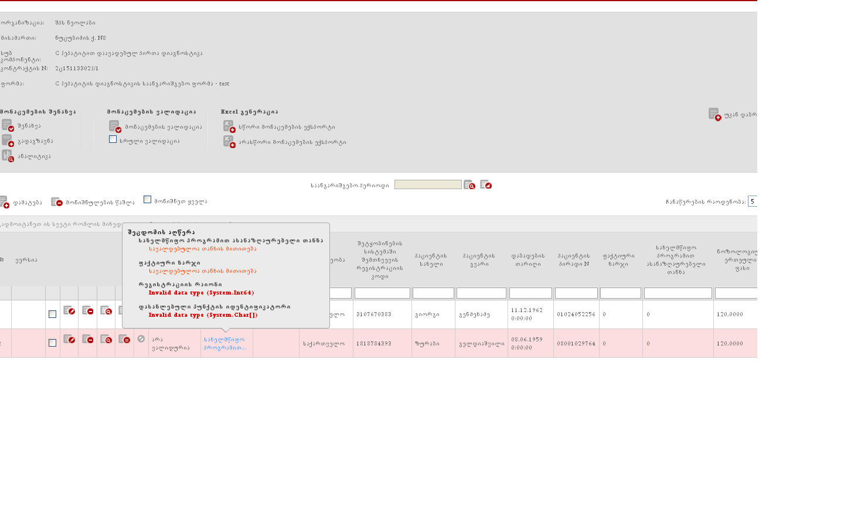The height and width of the screenshot is (527, 844).
Task: Export correct data via სწორი მონაცემების ექსპორტი icon
Action: click(229, 126)
